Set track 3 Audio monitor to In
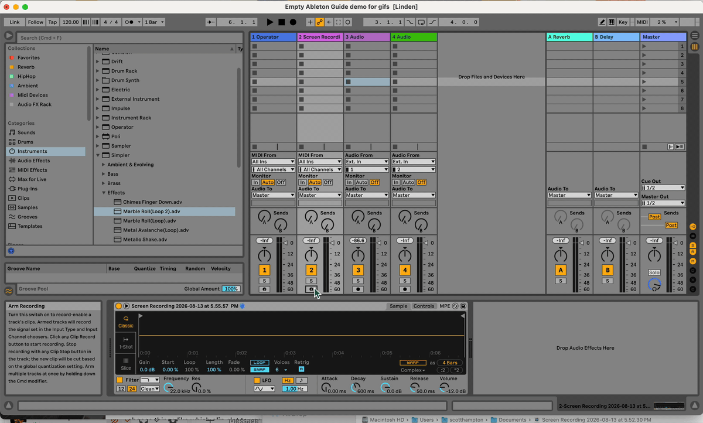703x423 pixels. coord(350,182)
